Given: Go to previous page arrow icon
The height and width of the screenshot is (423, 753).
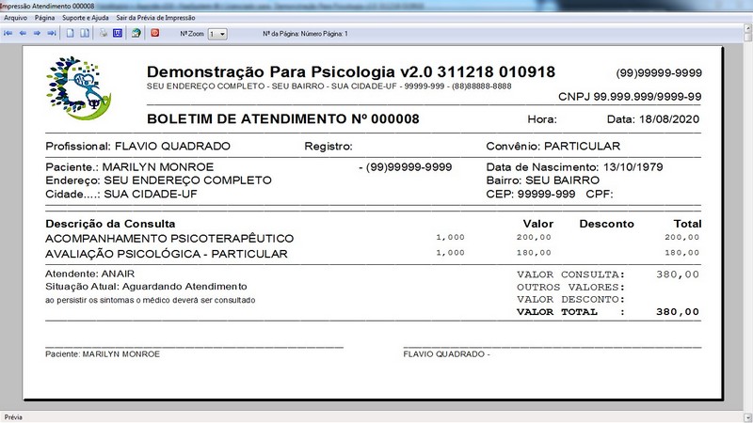Looking at the screenshot, I should [23, 34].
